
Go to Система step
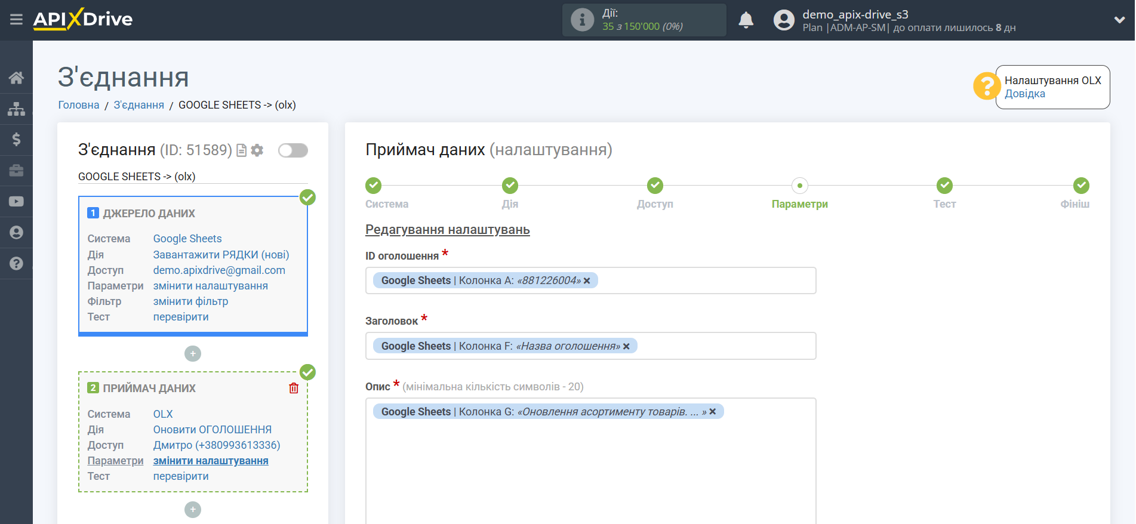pos(374,186)
